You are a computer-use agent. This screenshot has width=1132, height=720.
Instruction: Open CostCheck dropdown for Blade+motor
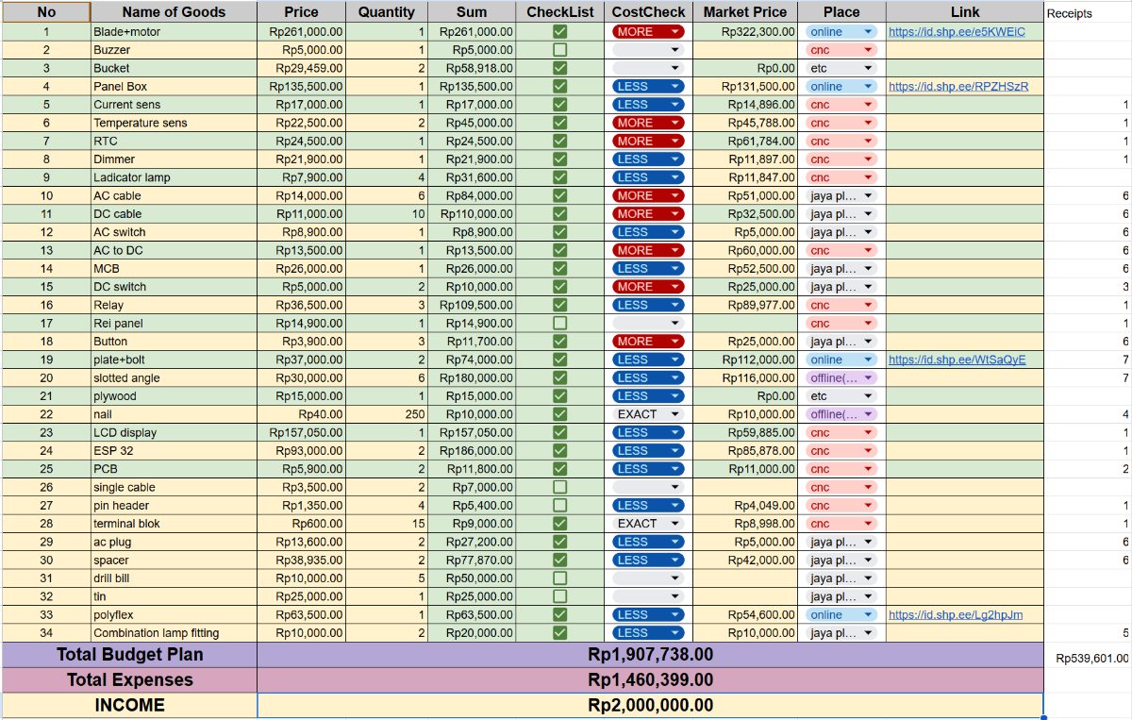674,31
